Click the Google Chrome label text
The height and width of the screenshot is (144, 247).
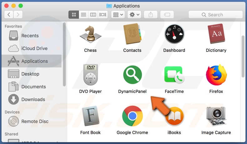tap(132, 132)
